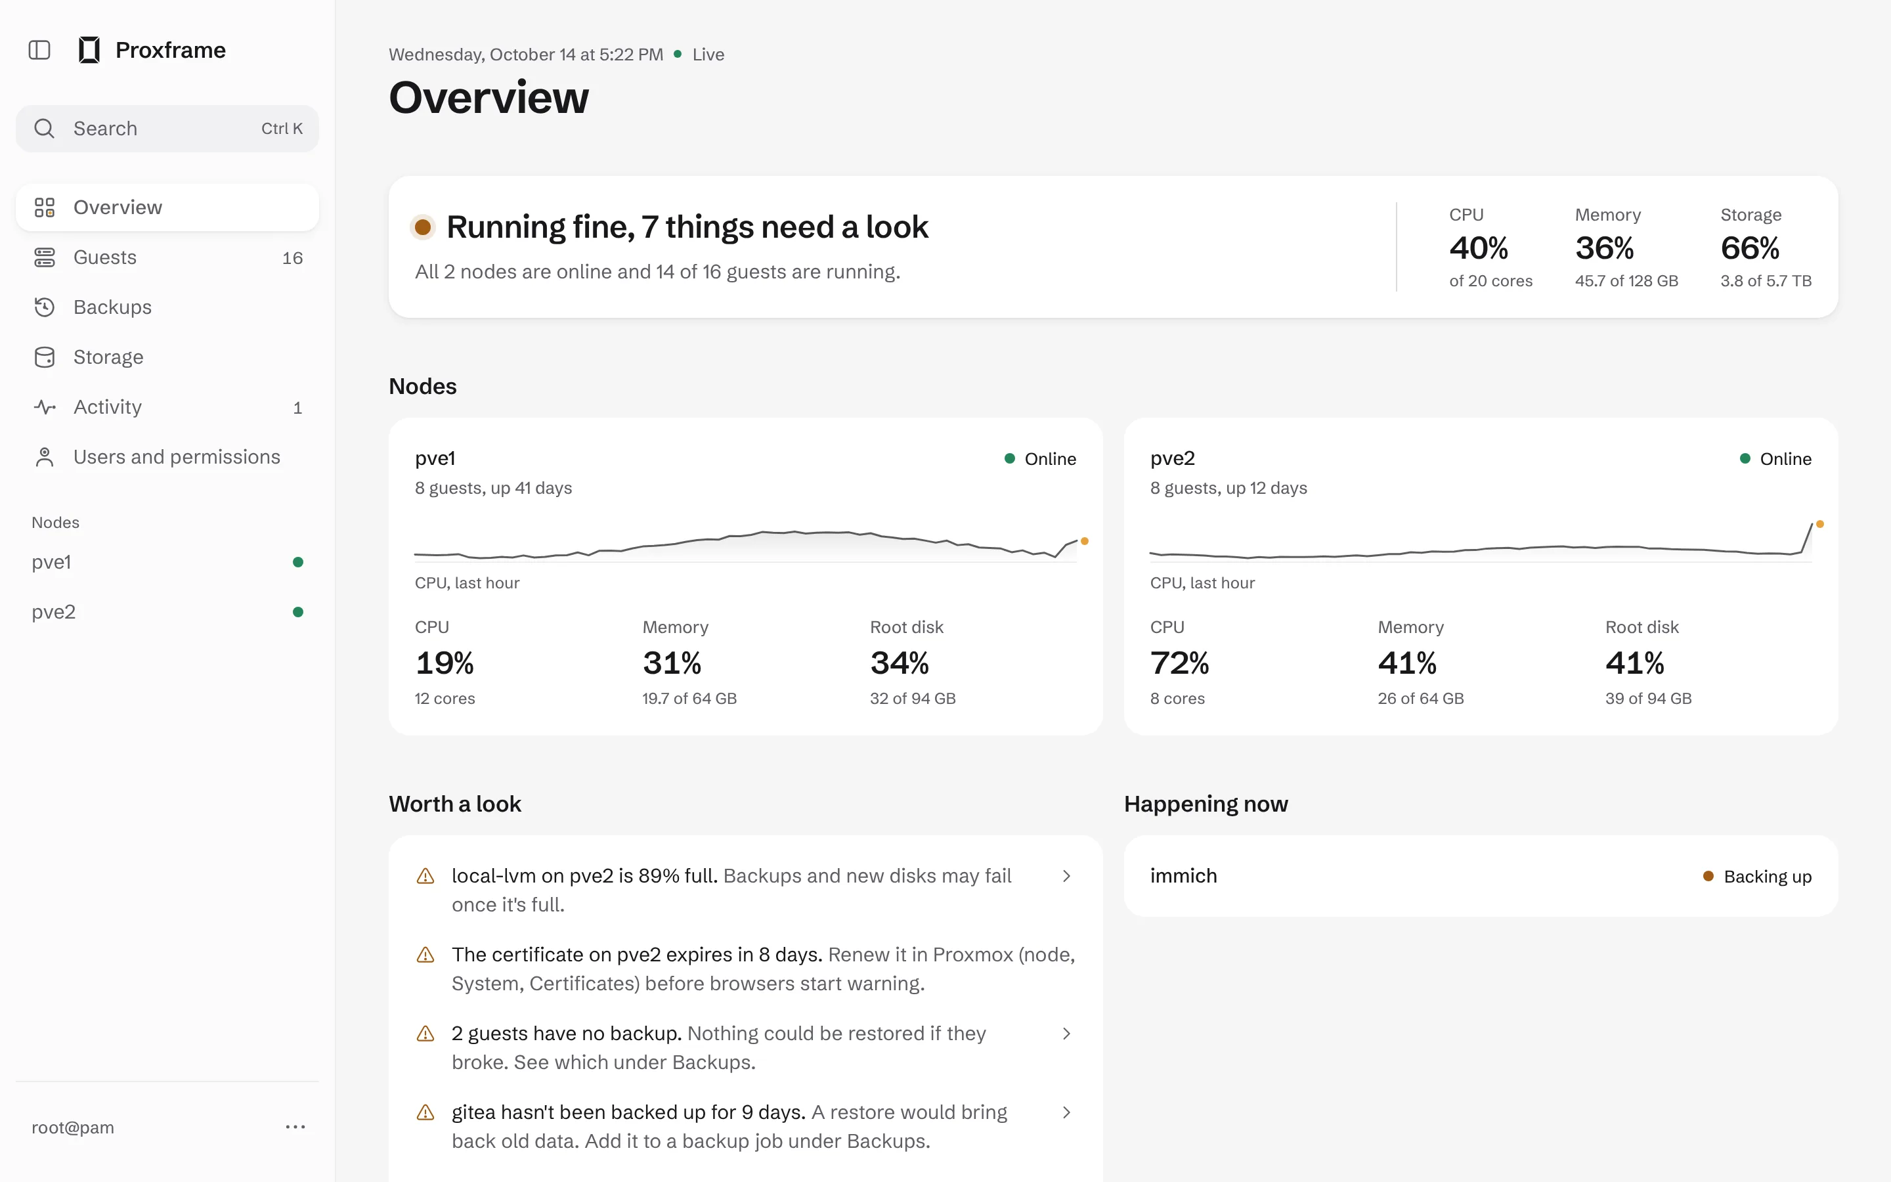Viewport: 1891px width, 1182px height.
Task: Click the 8 guests, up 41 days text
Action: click(x=493, y=488)
